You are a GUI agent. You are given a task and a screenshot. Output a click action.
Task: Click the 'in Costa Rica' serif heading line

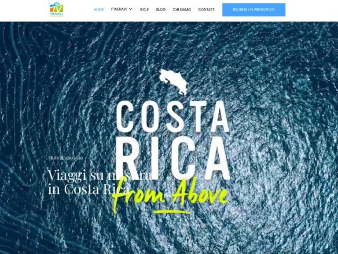[x=88, y=189]
